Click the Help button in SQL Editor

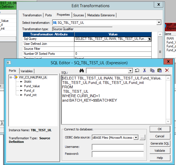[160, 158]
